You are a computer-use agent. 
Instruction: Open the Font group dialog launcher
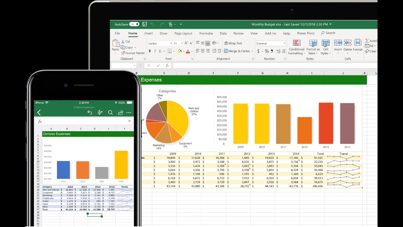[192, 59]
